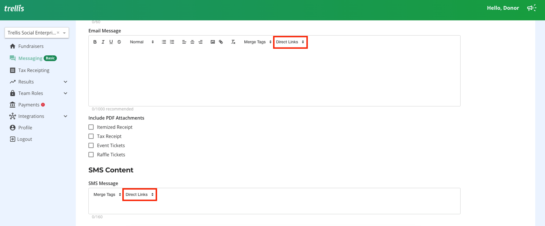
Task: Click the Hello, Donor greeting
Action: click(503, 8)
